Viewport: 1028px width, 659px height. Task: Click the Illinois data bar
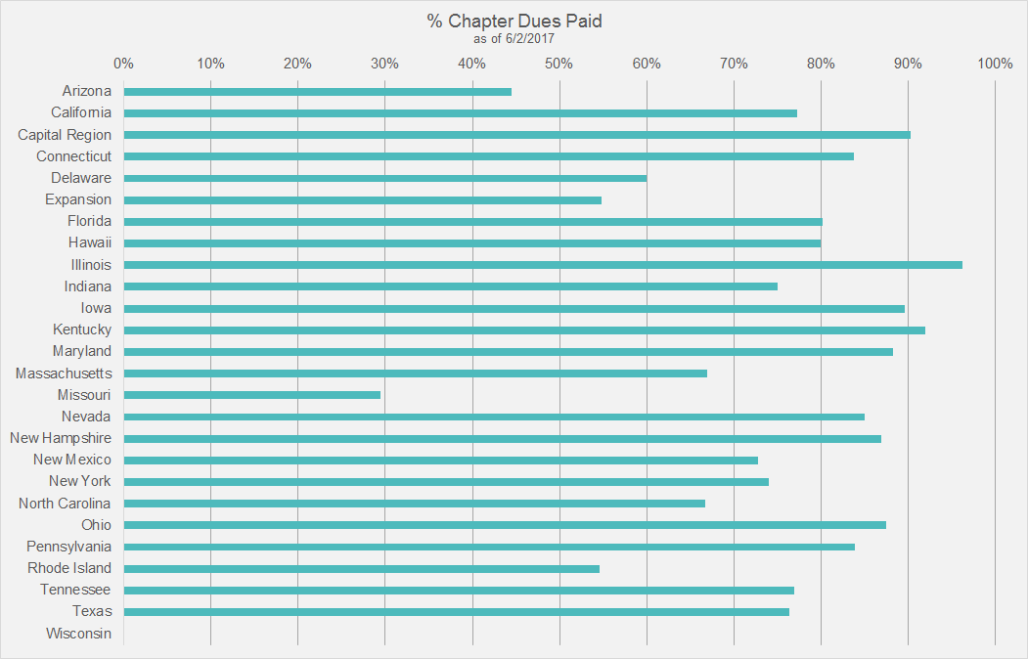tap(543, 265)
